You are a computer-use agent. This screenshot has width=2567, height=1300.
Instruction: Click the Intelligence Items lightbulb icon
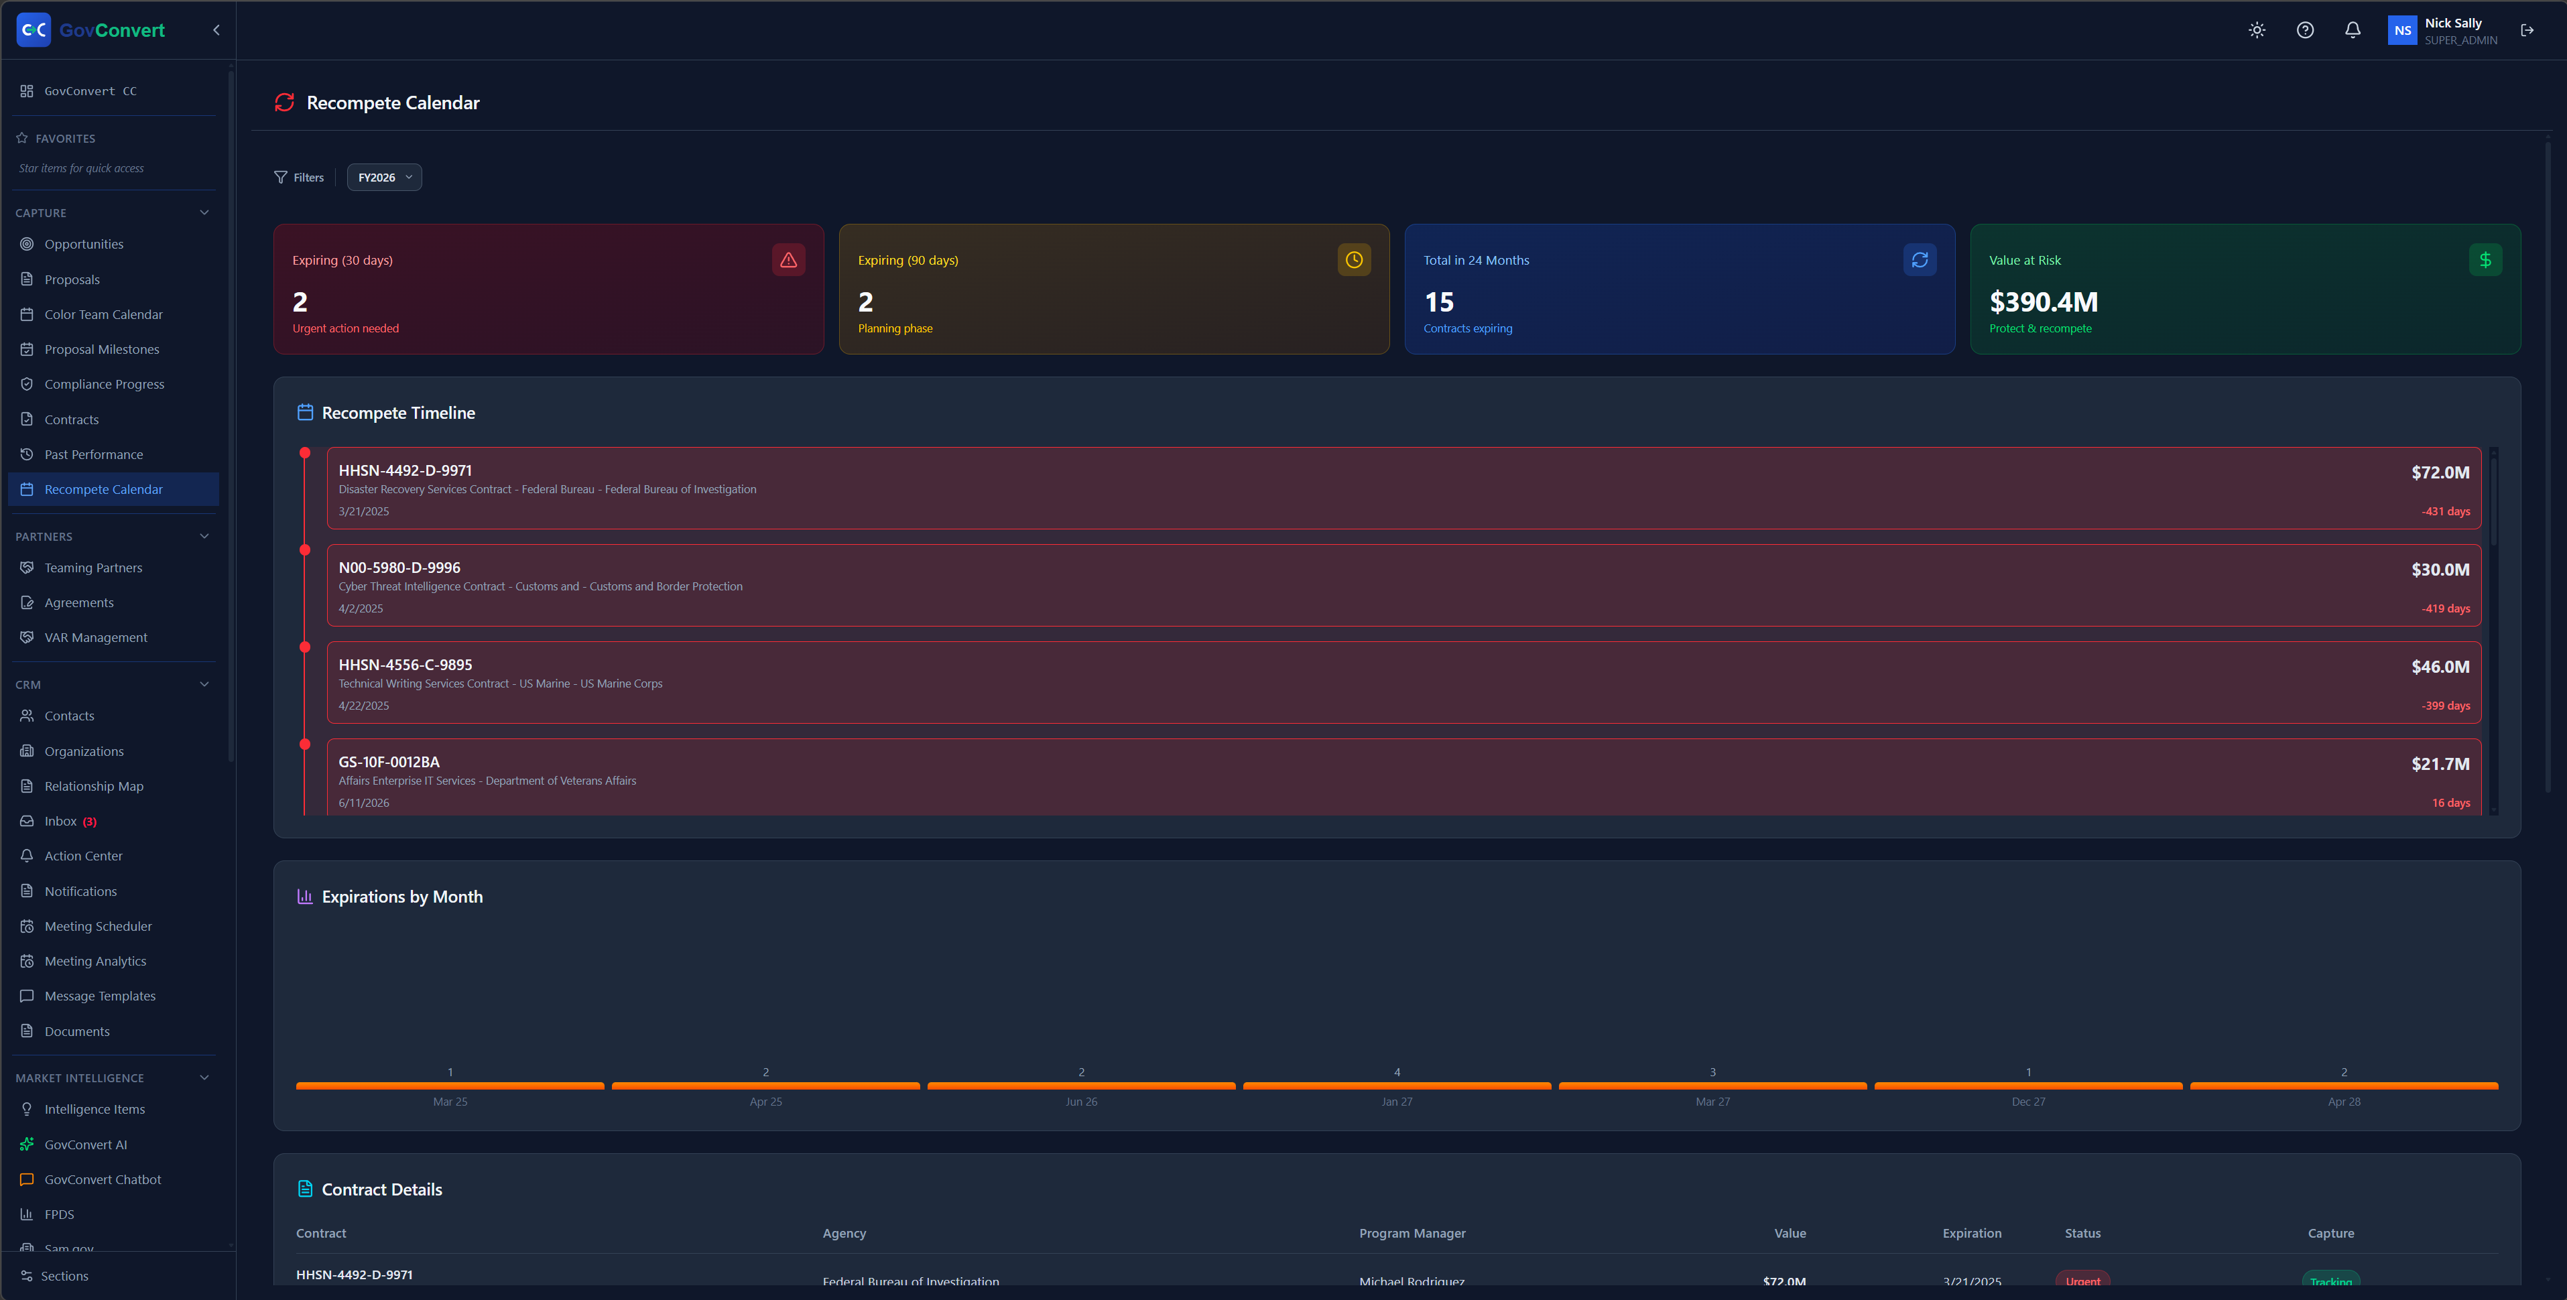tap(27, 1110)
